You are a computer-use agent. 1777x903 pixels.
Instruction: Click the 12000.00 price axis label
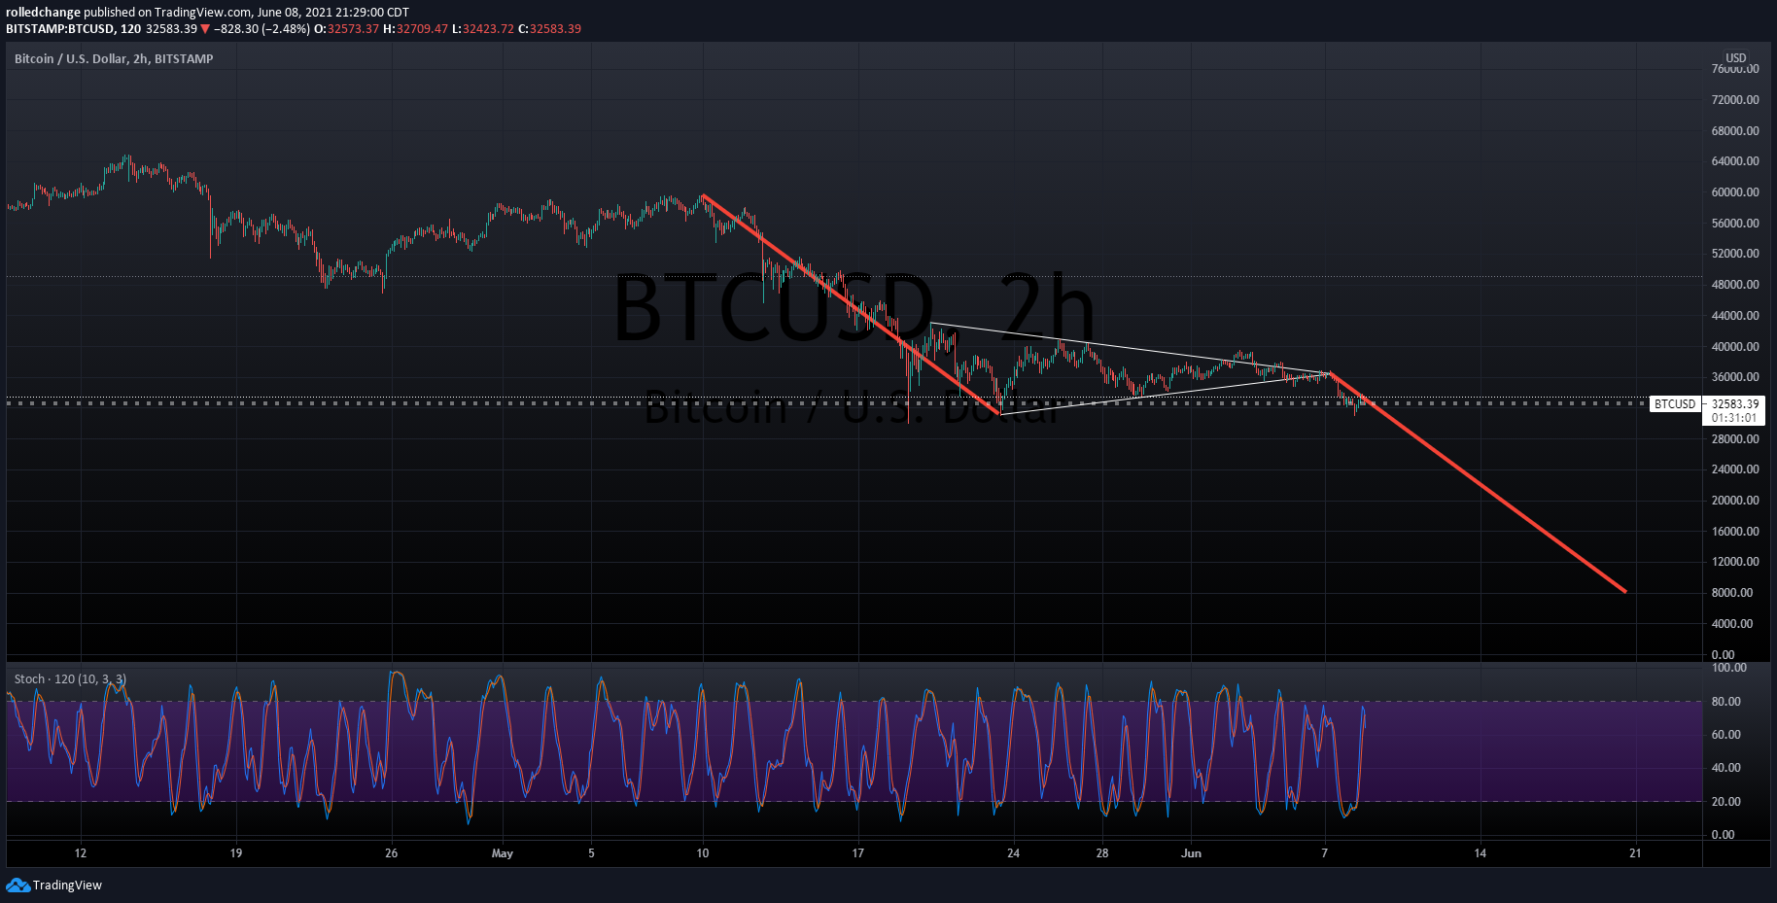point(1735,562)
